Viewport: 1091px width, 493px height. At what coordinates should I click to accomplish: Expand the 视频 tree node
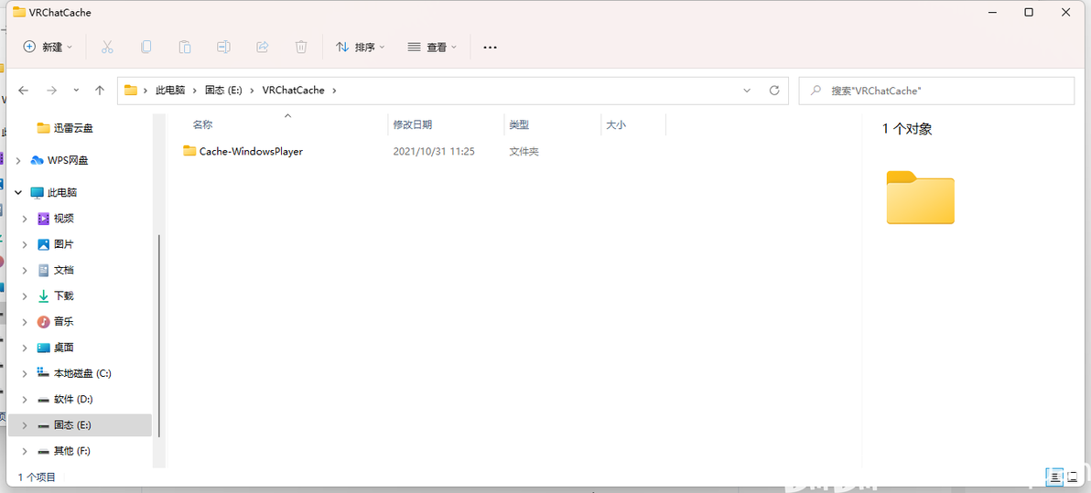click(x=25, y=219)
